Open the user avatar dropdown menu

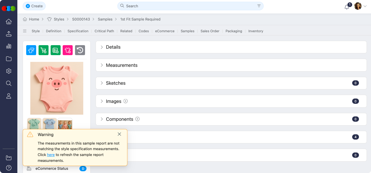point(360,6)
